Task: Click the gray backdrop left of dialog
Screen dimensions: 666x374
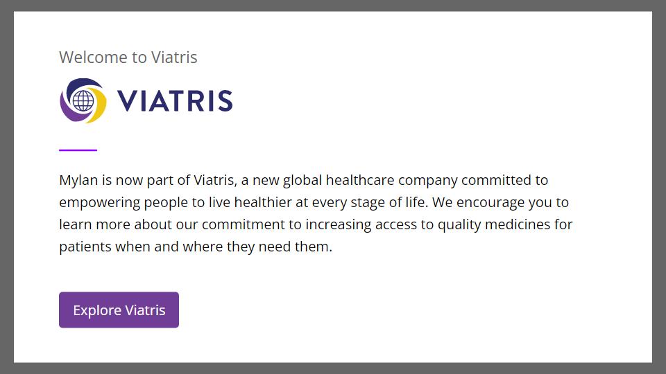Action: [6, 187]
